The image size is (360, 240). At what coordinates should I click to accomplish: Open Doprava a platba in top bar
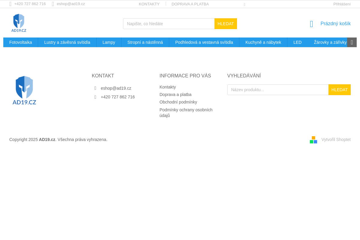[x=190, y=4]
